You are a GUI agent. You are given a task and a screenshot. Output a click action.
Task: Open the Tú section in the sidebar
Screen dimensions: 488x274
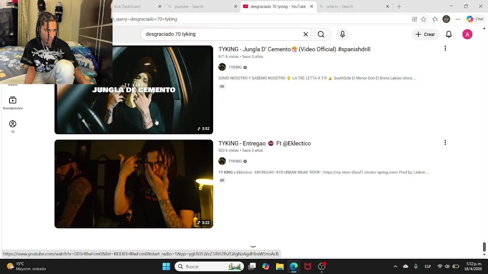pyautogui.click(x=13, y=127)
